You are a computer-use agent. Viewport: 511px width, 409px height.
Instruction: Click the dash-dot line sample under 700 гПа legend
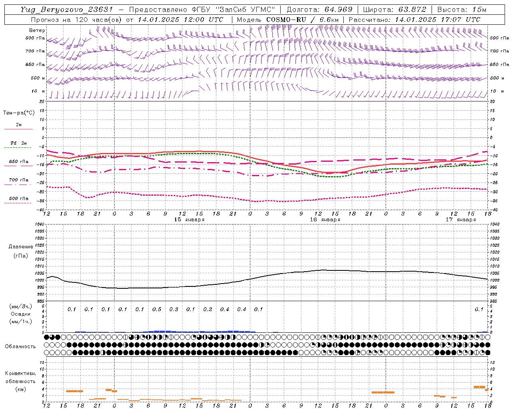[18, 185]
